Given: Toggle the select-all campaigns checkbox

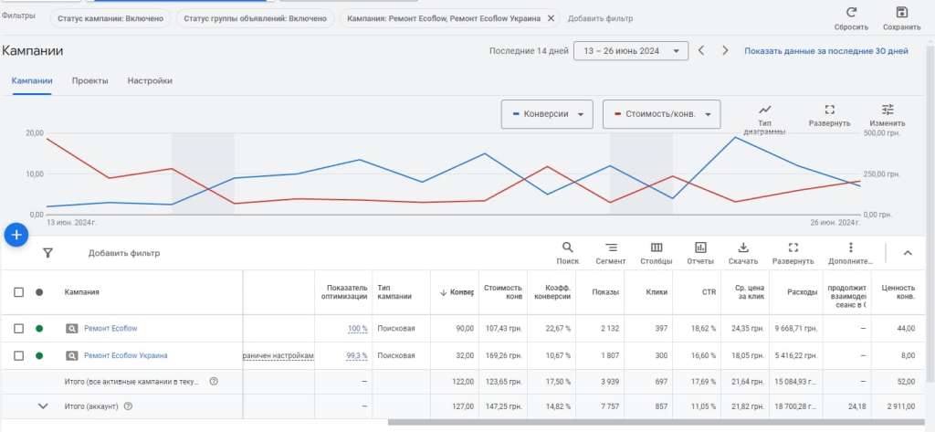Looking at the screenshot, I should (x=18, y=292).
